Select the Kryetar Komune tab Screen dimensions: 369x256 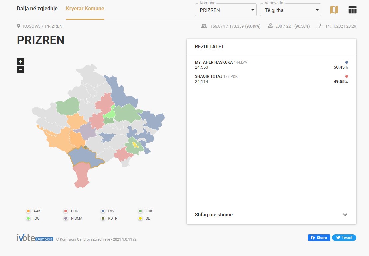tap(85, 8)
